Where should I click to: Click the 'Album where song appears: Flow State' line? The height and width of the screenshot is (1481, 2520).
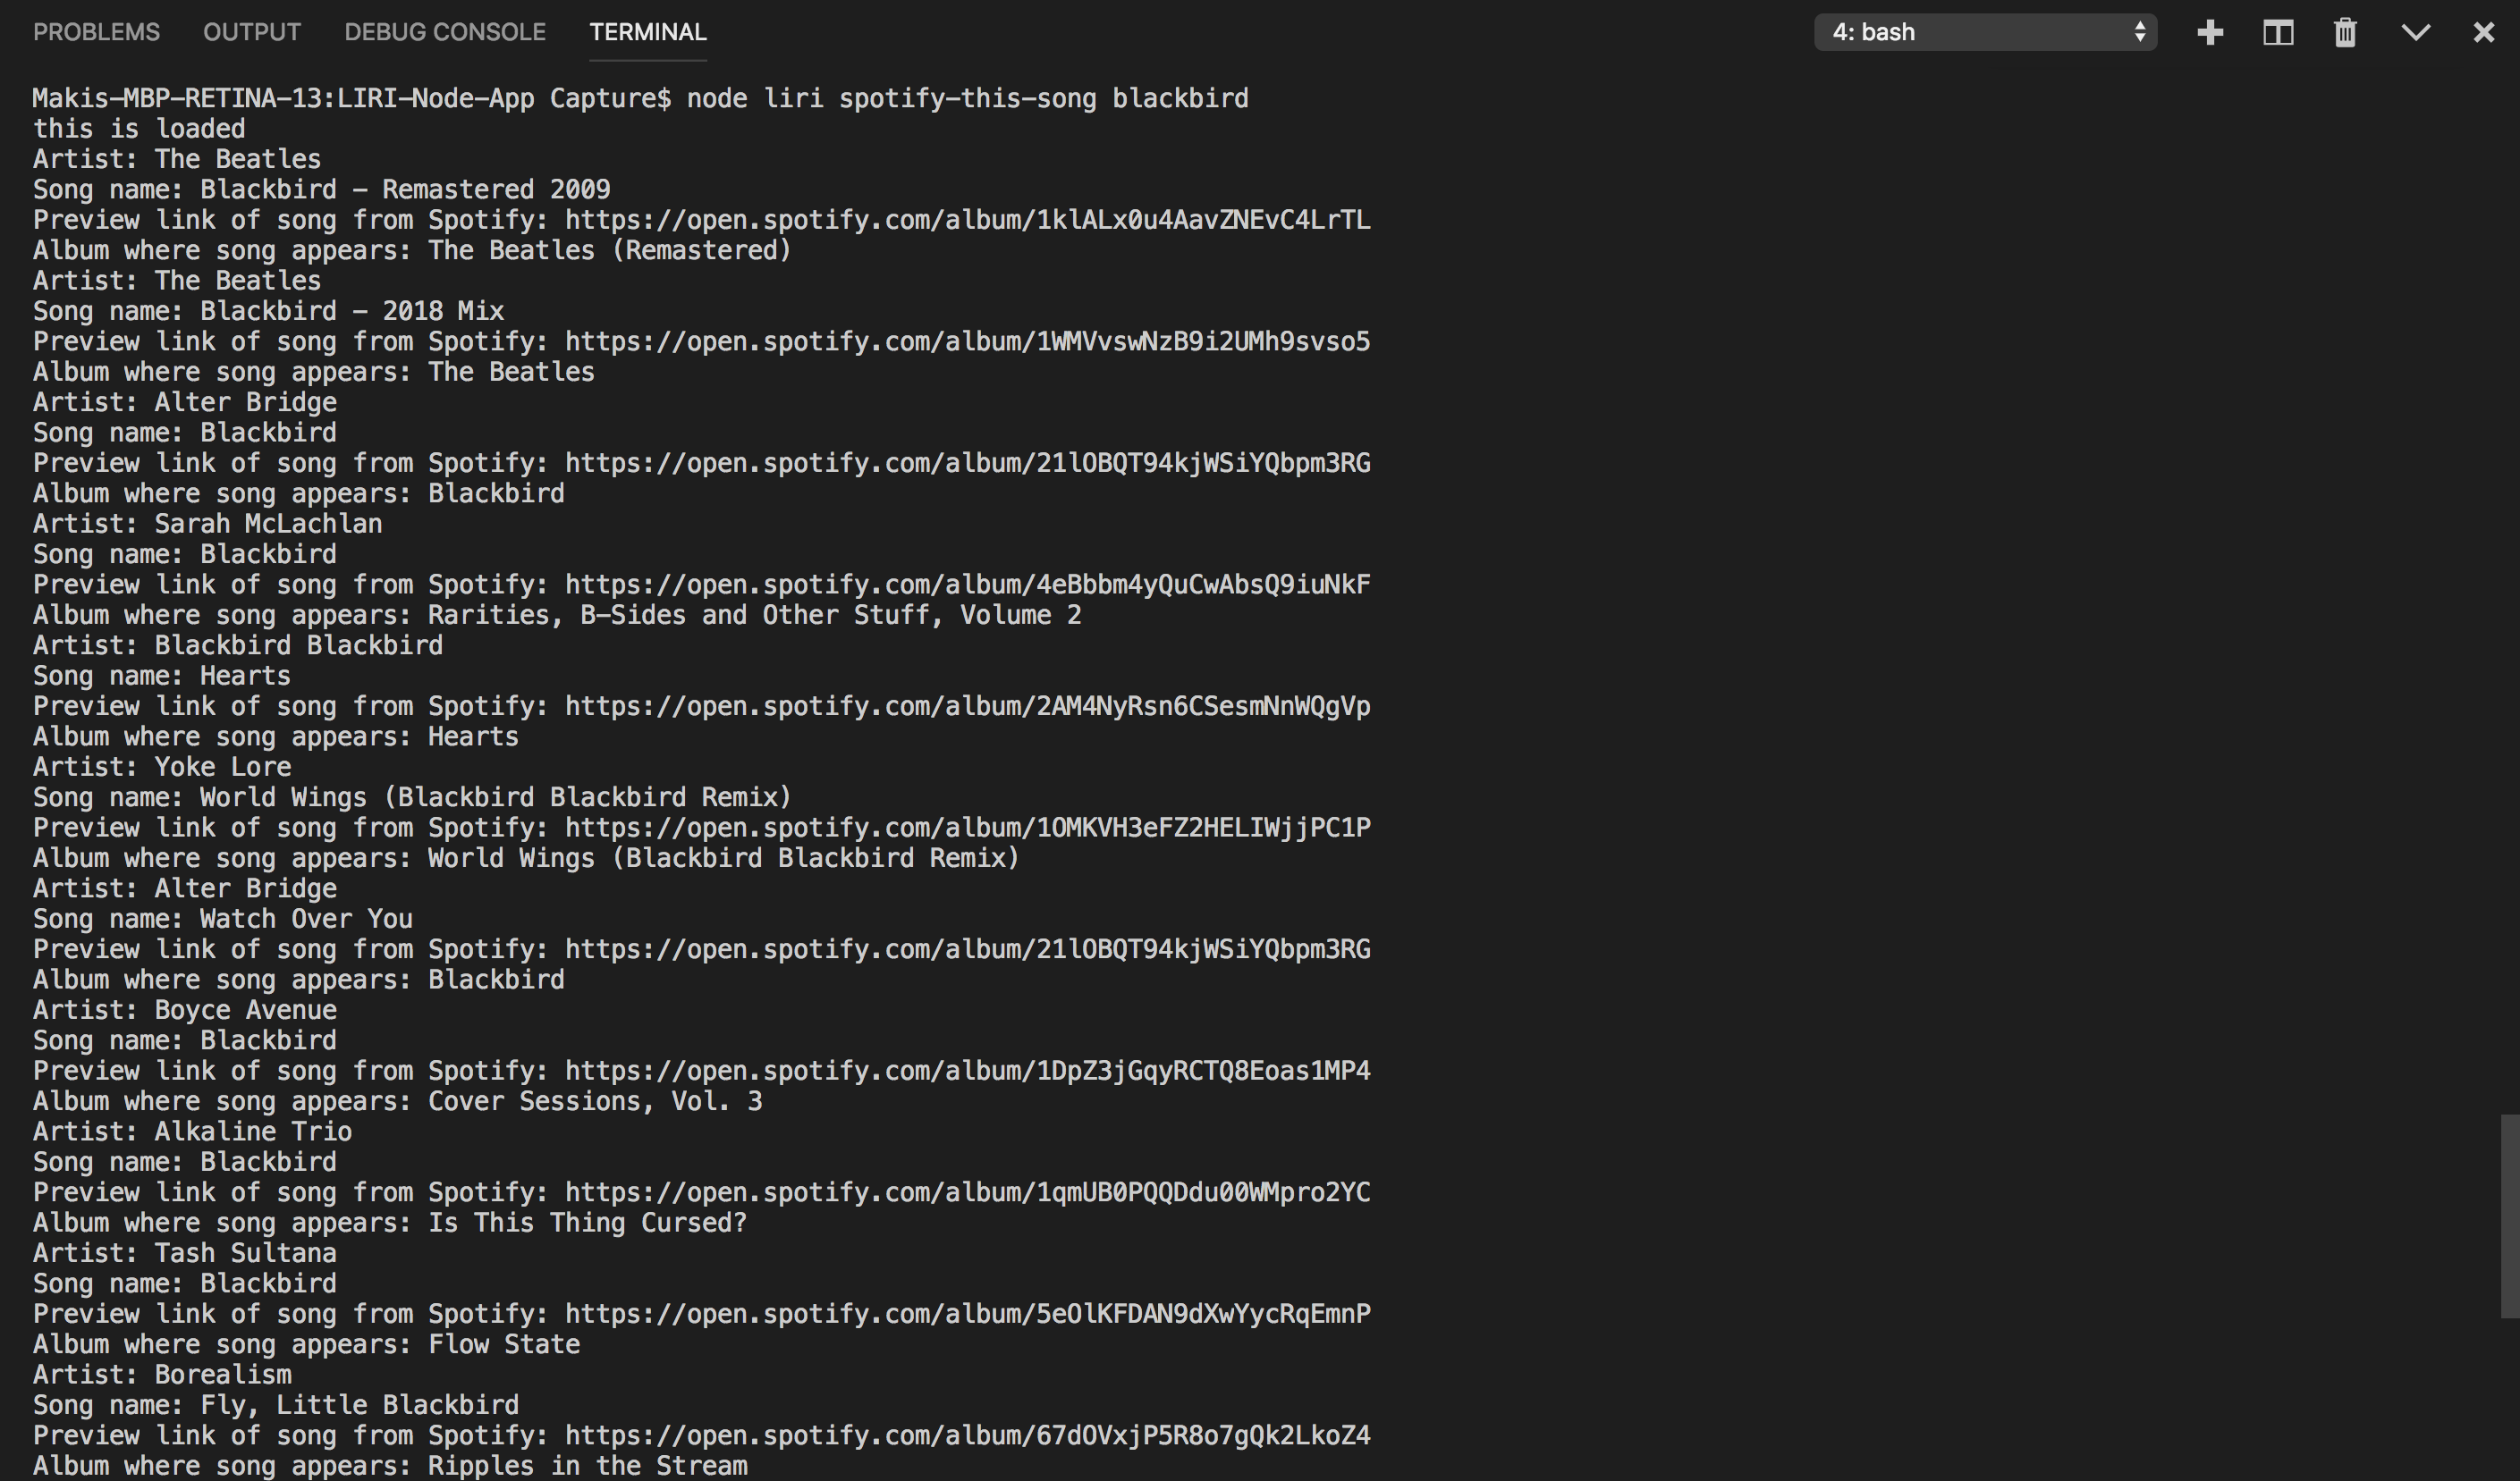pos(306,1344)
